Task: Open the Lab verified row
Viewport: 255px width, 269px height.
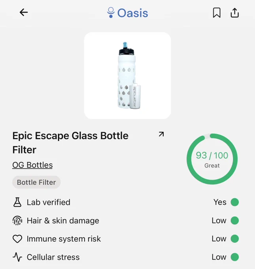Action: coord(126,202)
